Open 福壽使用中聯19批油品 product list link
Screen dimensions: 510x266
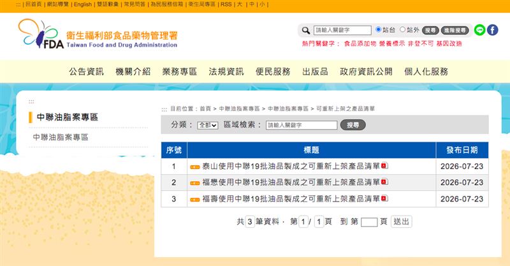point(291,198)
